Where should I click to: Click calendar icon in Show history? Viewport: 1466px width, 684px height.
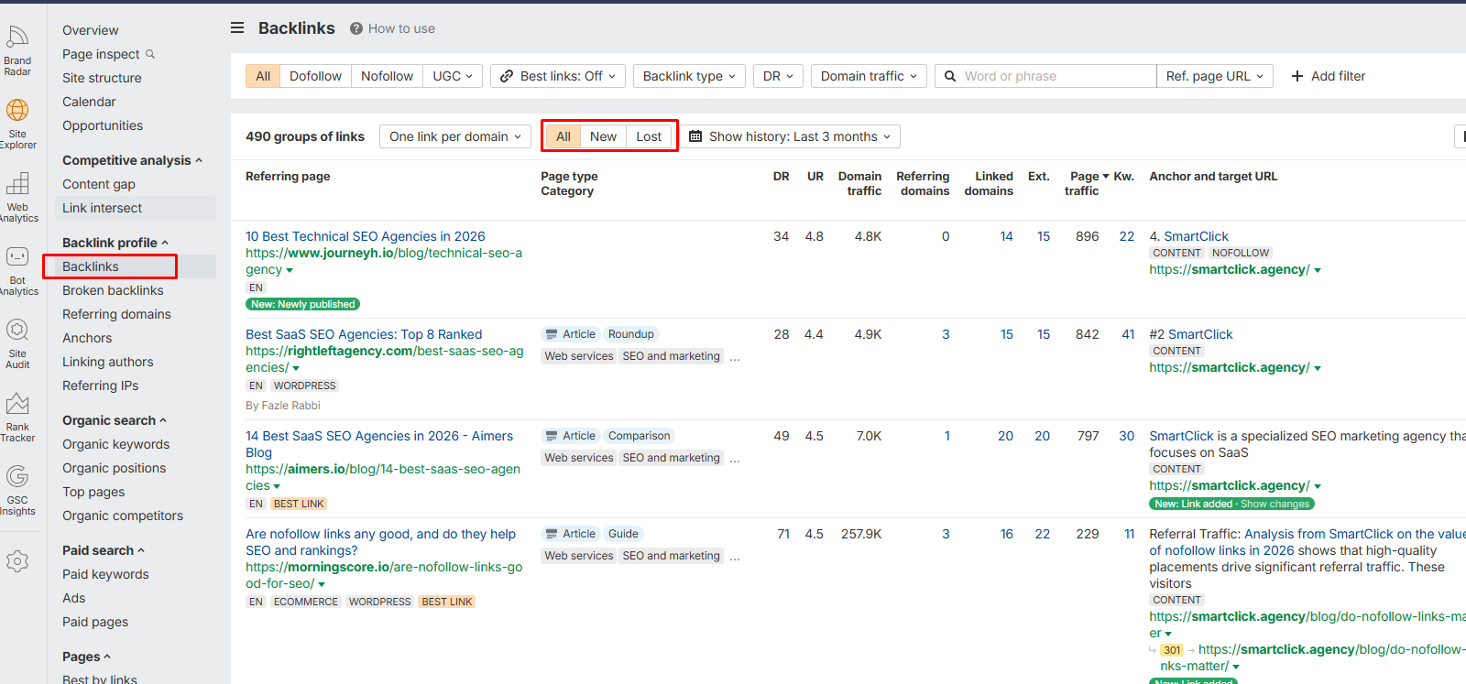point(695,136)
